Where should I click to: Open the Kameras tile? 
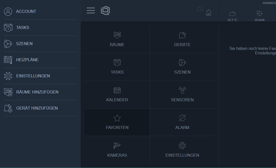click(117, 150)
